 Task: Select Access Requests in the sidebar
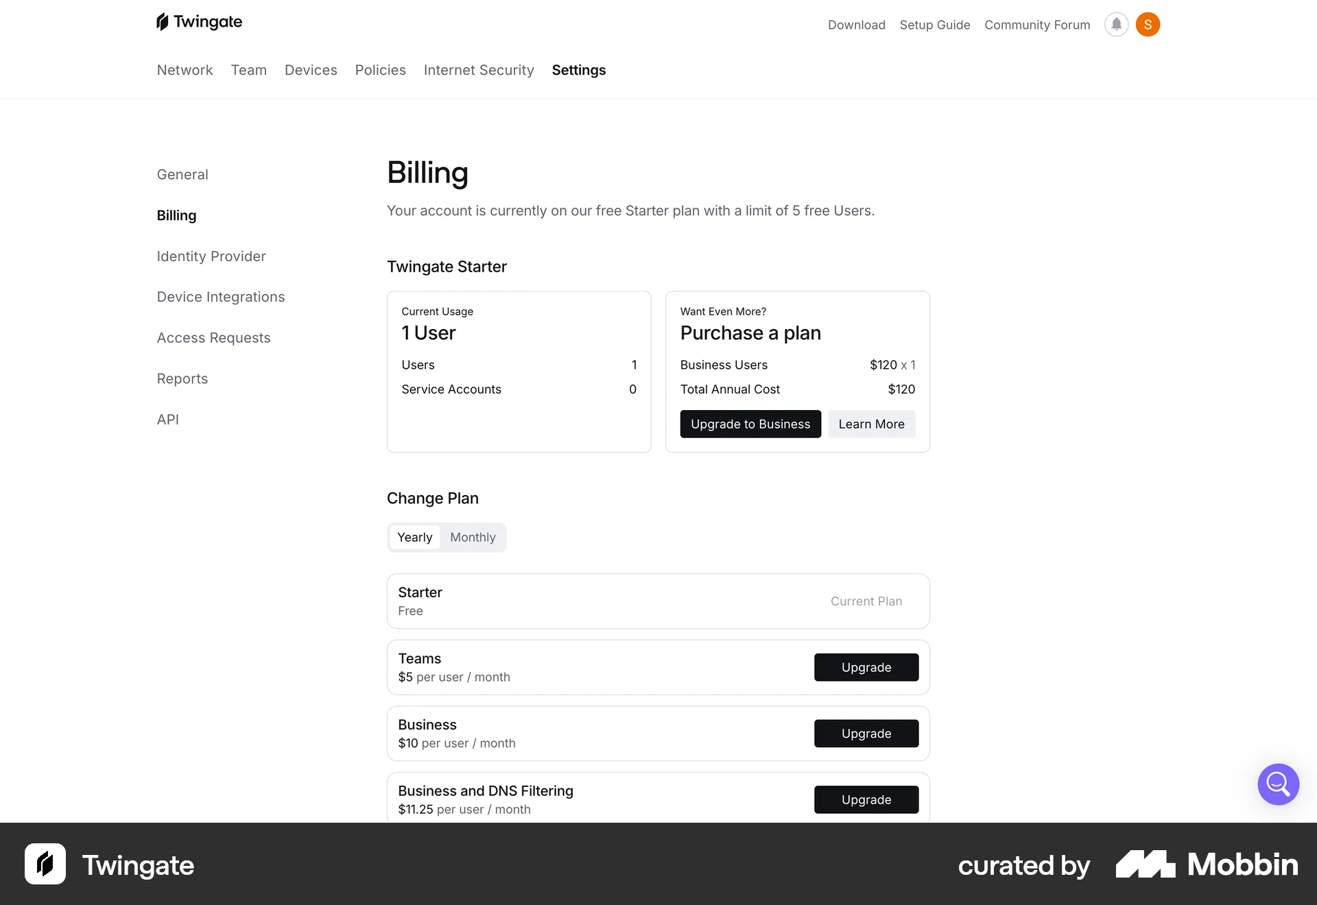click(x=213, y=337)
